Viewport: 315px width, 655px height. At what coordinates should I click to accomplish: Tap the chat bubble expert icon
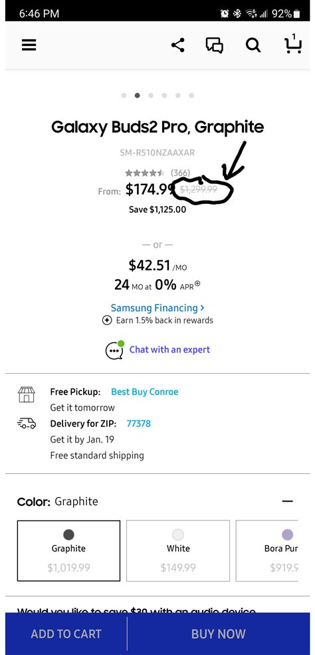pos(114,350)
